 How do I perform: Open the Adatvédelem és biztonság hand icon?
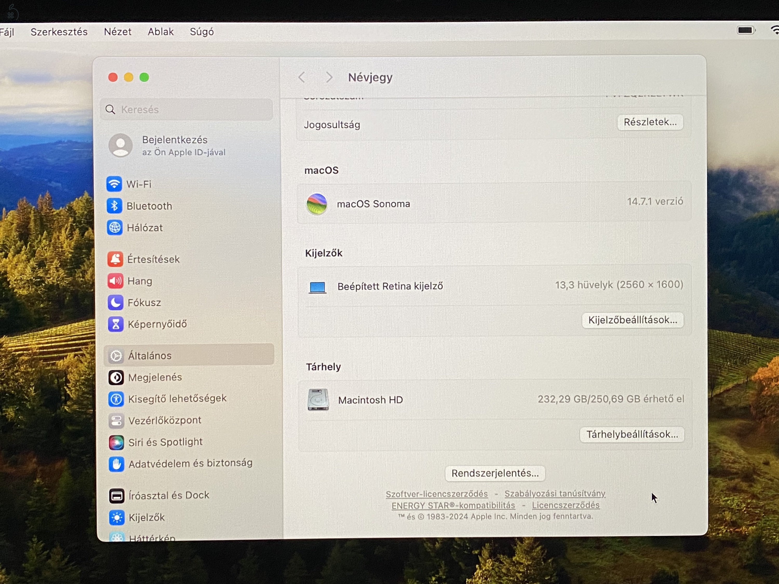117,464
